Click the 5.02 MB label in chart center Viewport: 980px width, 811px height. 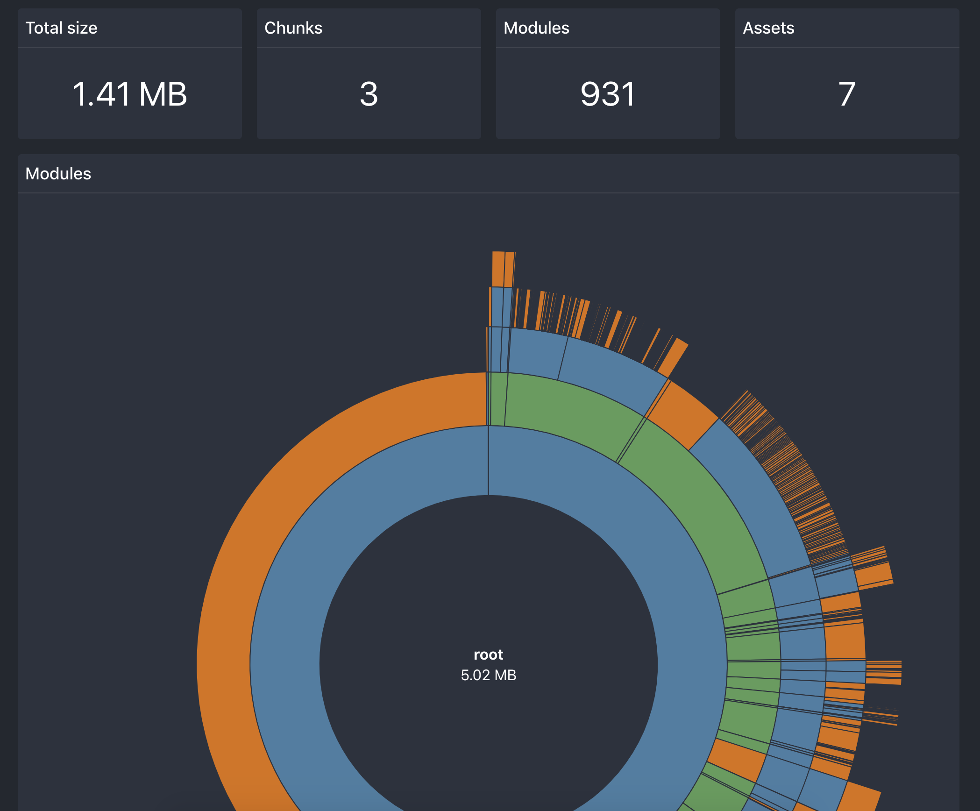point(489,675)
